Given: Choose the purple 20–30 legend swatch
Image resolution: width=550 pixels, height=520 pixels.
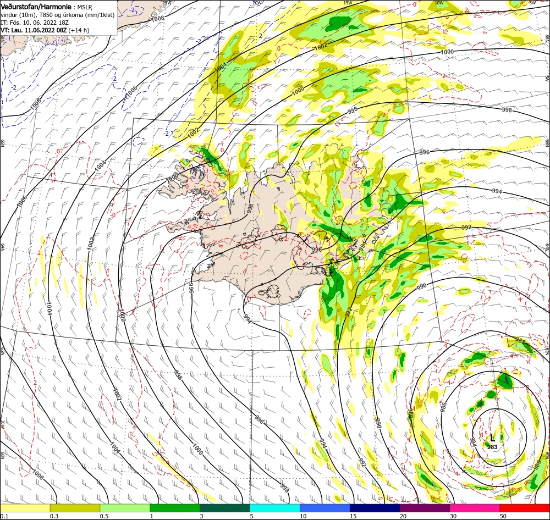Looking at the screenshot, I should (425, 508).
